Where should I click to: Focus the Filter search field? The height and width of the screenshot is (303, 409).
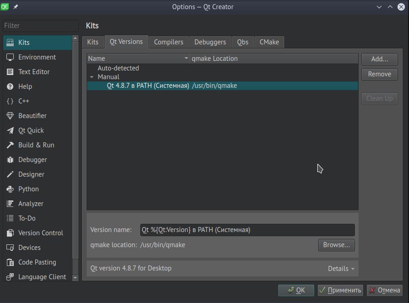coord(41,26)
